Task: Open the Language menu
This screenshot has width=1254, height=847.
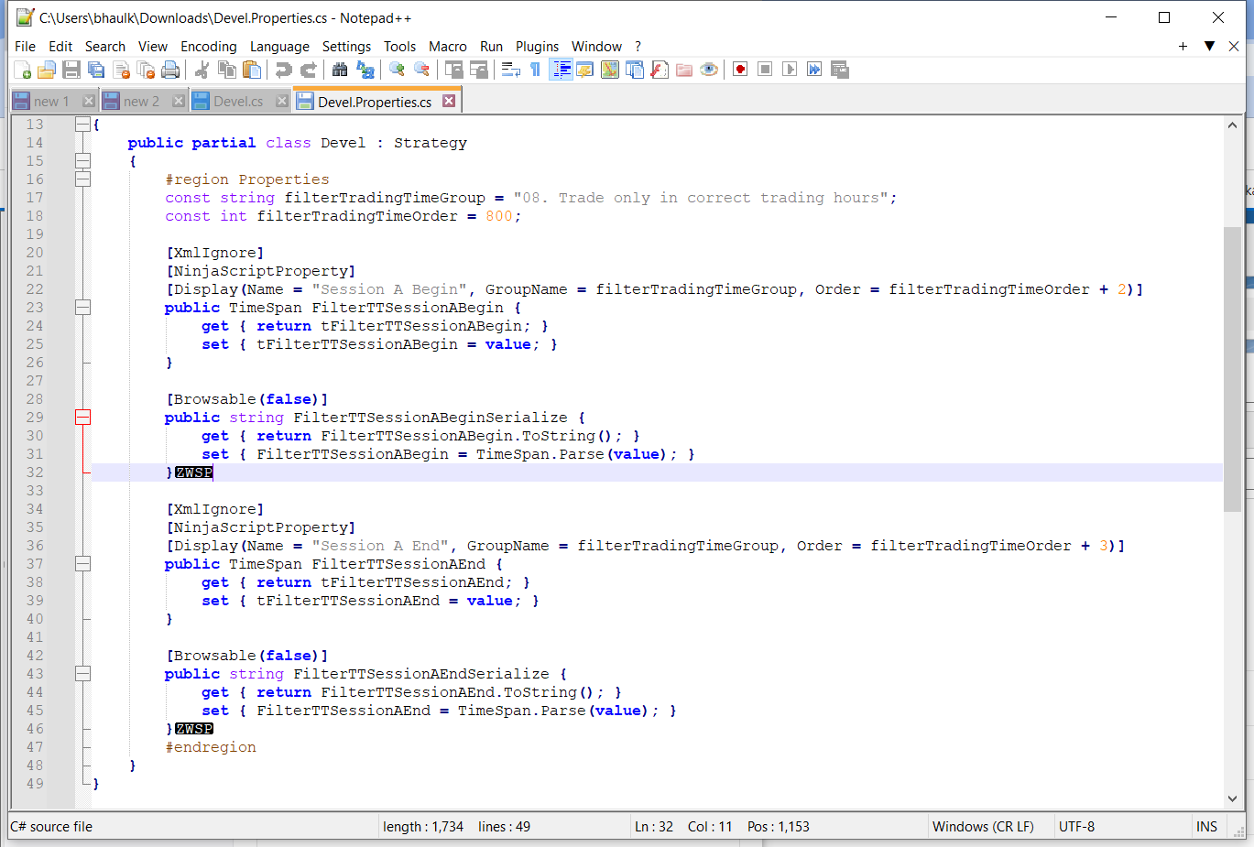Action: [x=279, y=47]
